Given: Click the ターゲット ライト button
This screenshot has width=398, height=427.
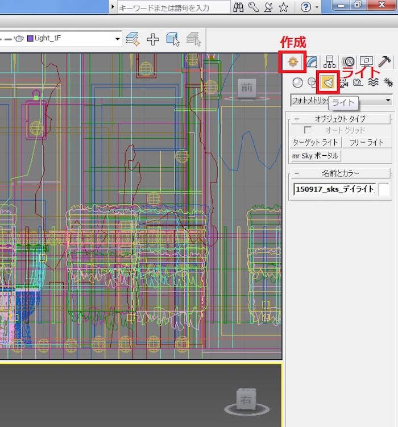Looking at the screenshot, I should [316, 143].
